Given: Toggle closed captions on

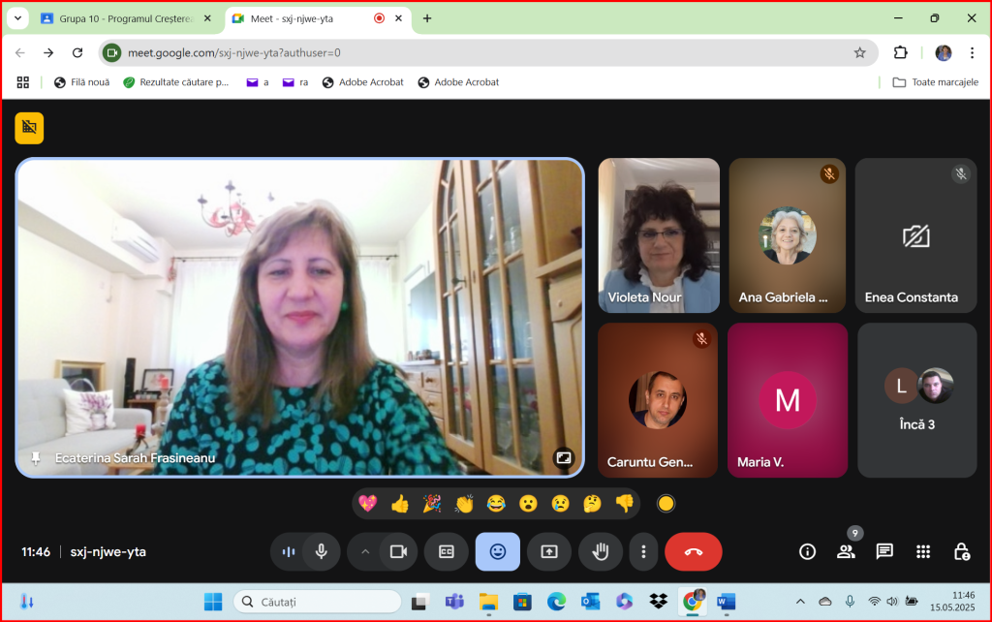Looking at the screenshot, I should point(447,551).
